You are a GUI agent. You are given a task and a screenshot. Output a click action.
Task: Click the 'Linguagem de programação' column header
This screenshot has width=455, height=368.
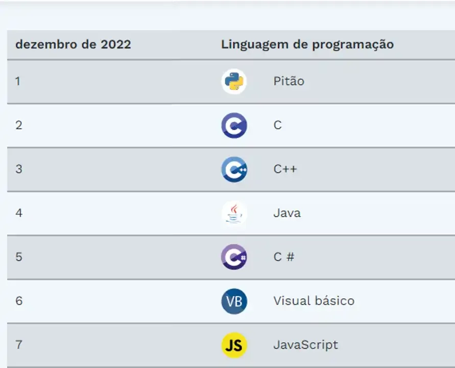tap(307, 45)
